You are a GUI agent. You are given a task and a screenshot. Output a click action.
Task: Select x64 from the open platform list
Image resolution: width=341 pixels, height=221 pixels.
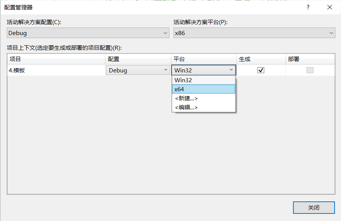point(204,89)
